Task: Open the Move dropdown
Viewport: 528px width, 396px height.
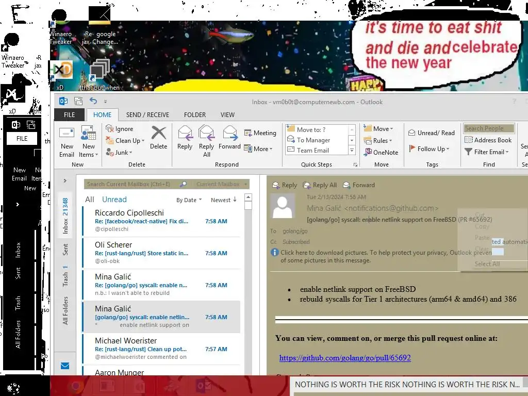Action: point(378,128)
